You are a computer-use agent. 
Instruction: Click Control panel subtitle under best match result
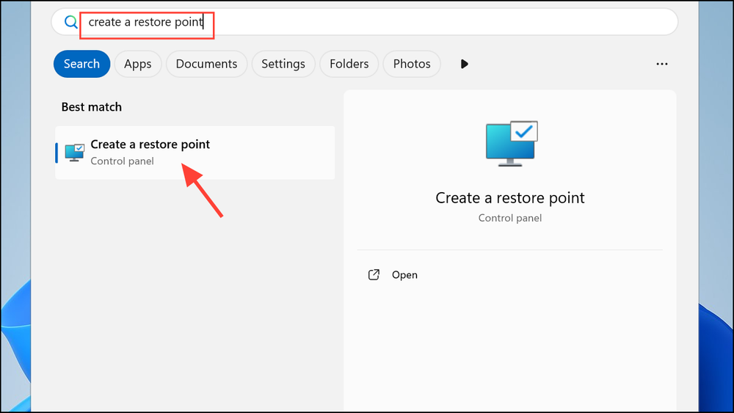[x=122, y=161]
